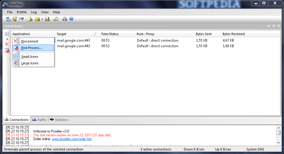Click the printer toolbar icon
This screenshot has width=284, height=154.
(65, 19)
